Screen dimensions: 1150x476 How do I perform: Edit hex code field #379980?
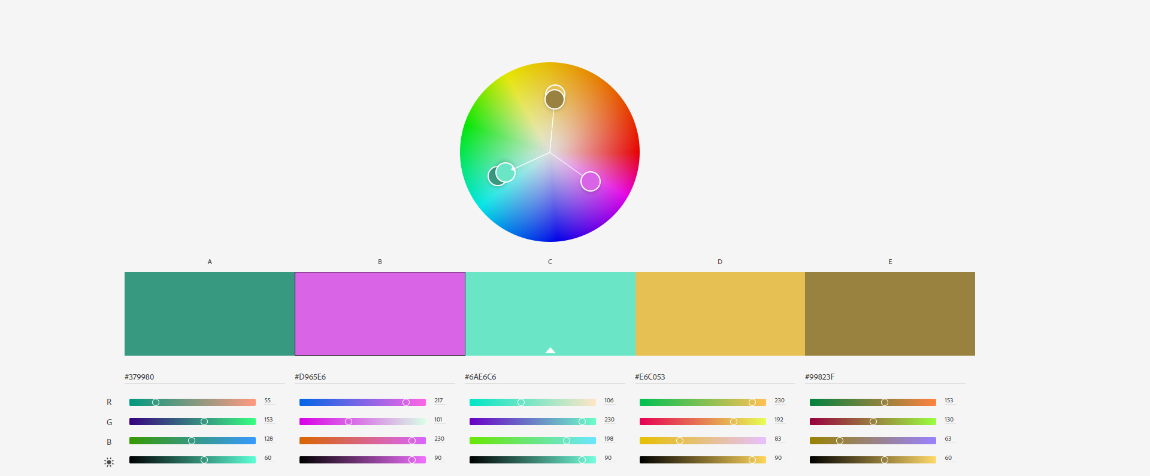[204, 377]
